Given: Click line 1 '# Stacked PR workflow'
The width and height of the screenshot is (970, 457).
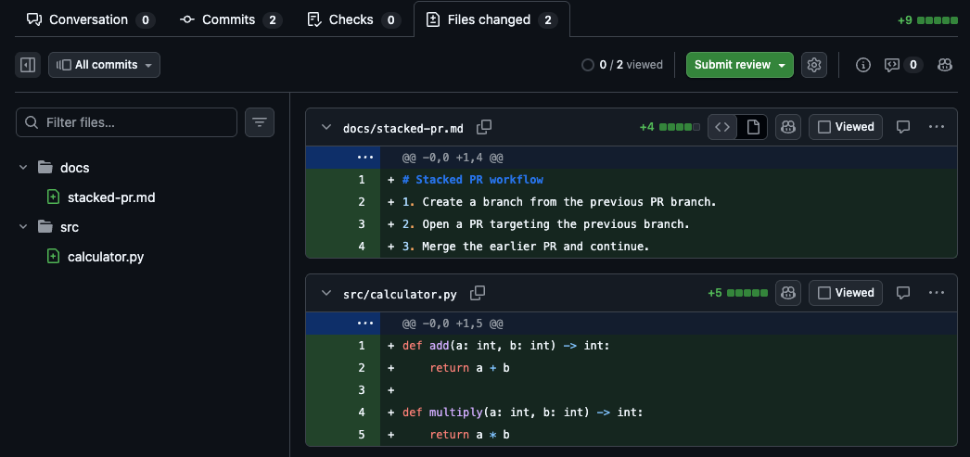Looking at the screenshot, I should pos(473,180).
